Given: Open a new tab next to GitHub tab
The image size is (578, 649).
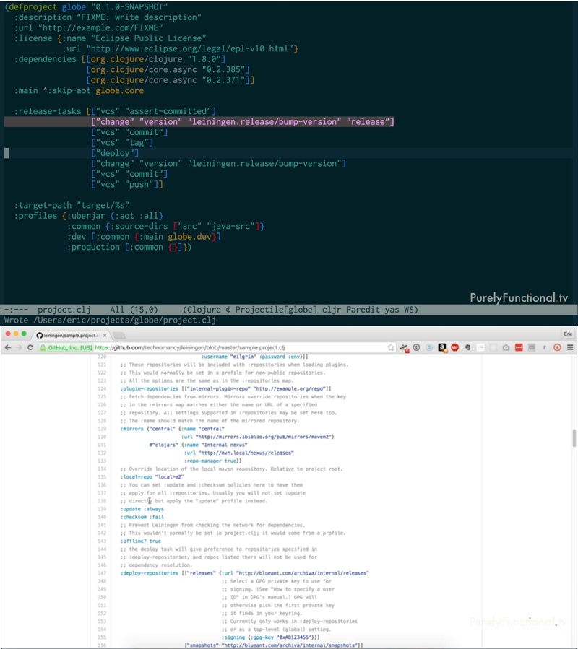Looking at the screenshot, I should click(120, 335).
